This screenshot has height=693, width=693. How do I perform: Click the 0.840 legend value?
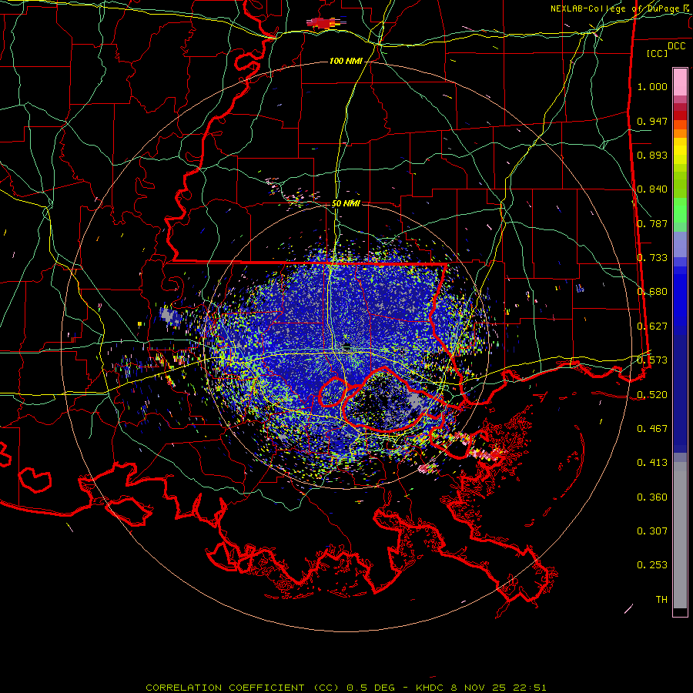pyautogui.click(x=652, y=189)
